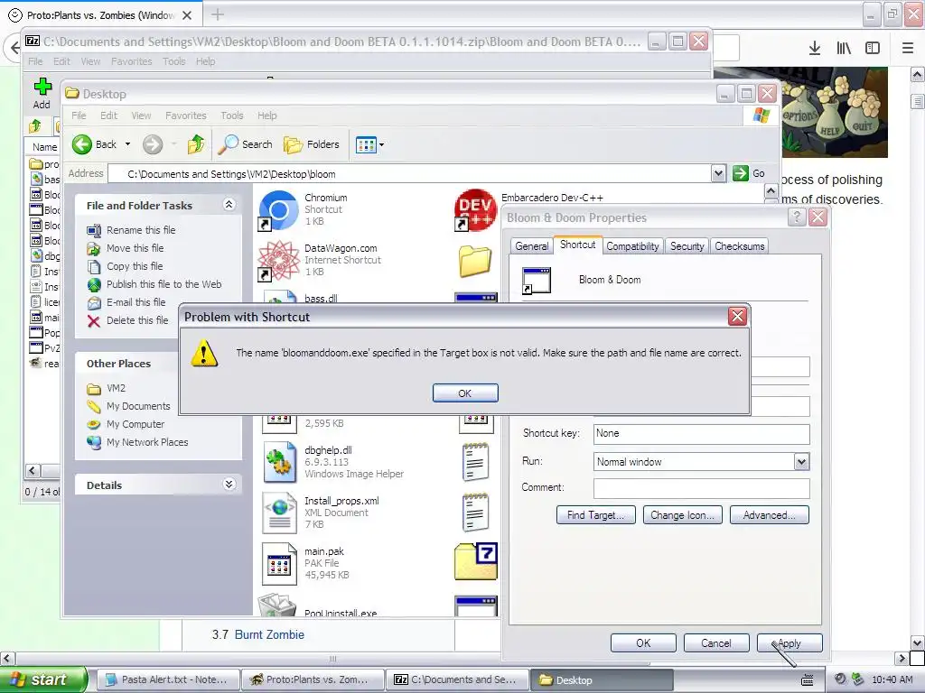Open the Edit menu in the Desktop window
The width and height of the screenshot is (925, 693).
[x=108, y=115]
